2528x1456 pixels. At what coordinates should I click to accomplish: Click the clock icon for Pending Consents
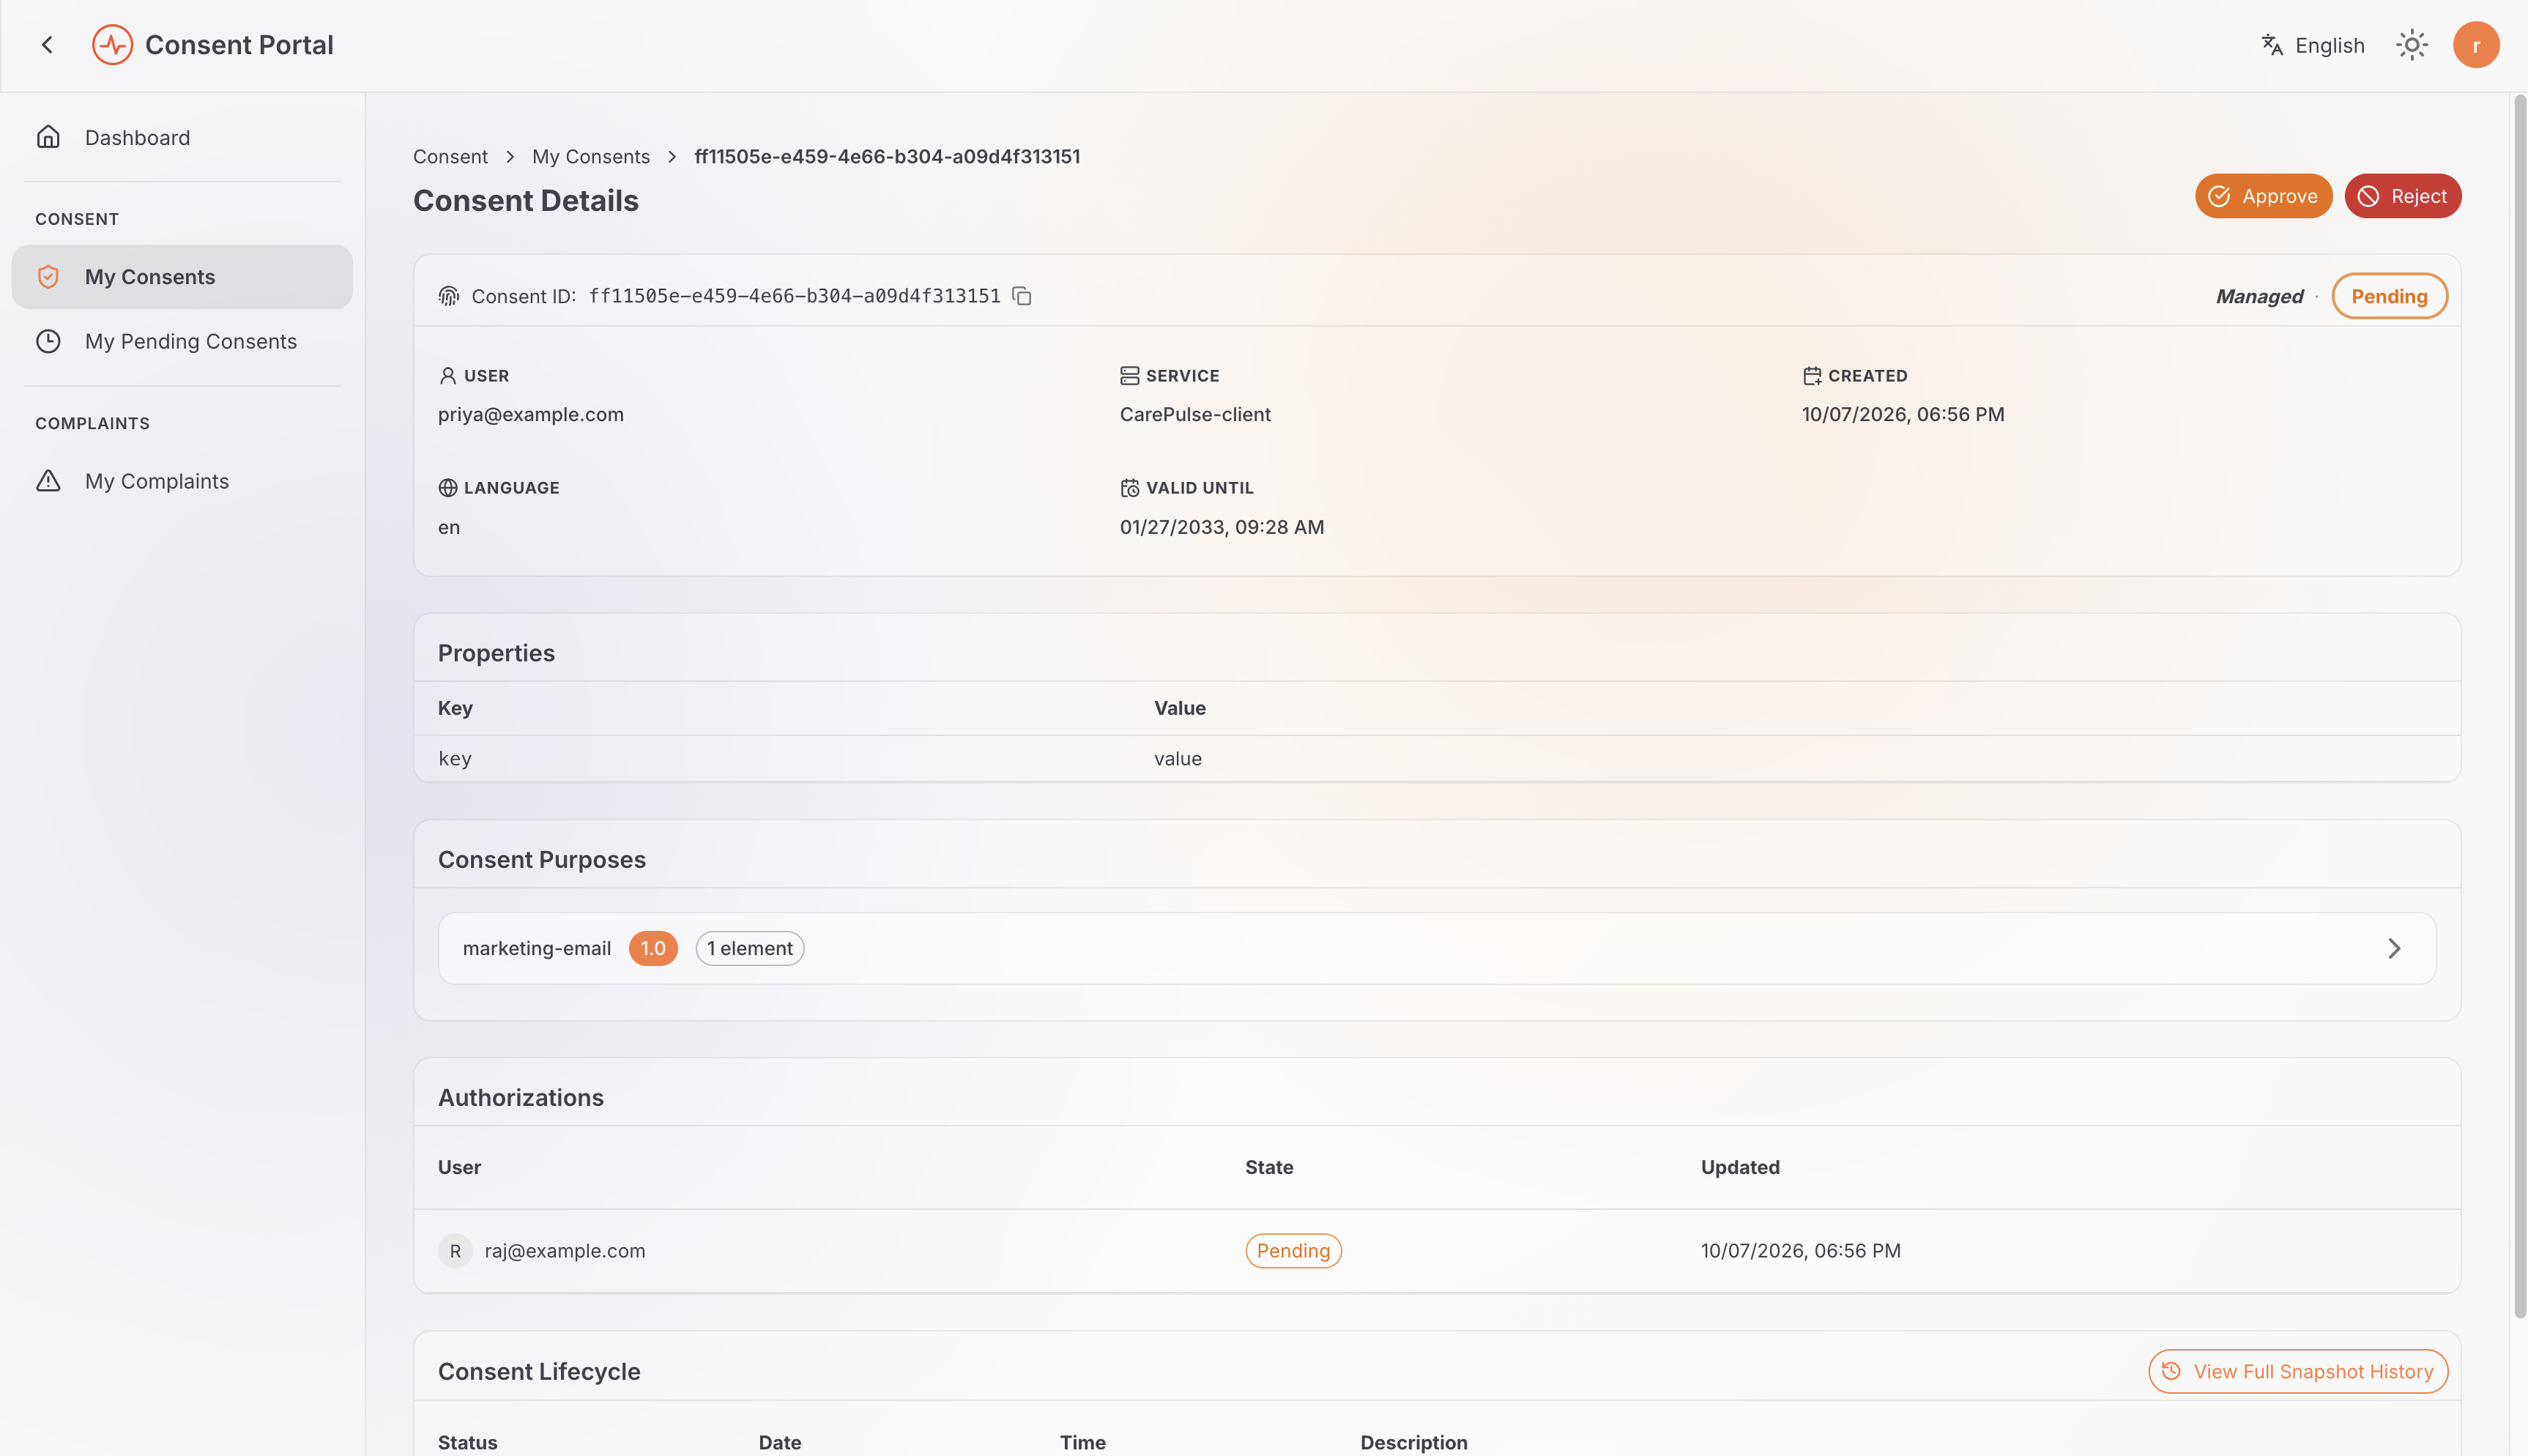[48, 341]
